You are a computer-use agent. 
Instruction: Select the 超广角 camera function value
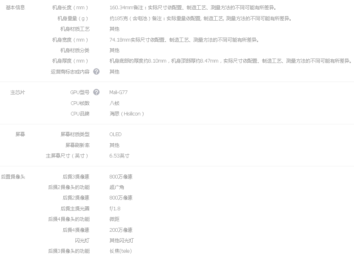click(x=115, y=187)
